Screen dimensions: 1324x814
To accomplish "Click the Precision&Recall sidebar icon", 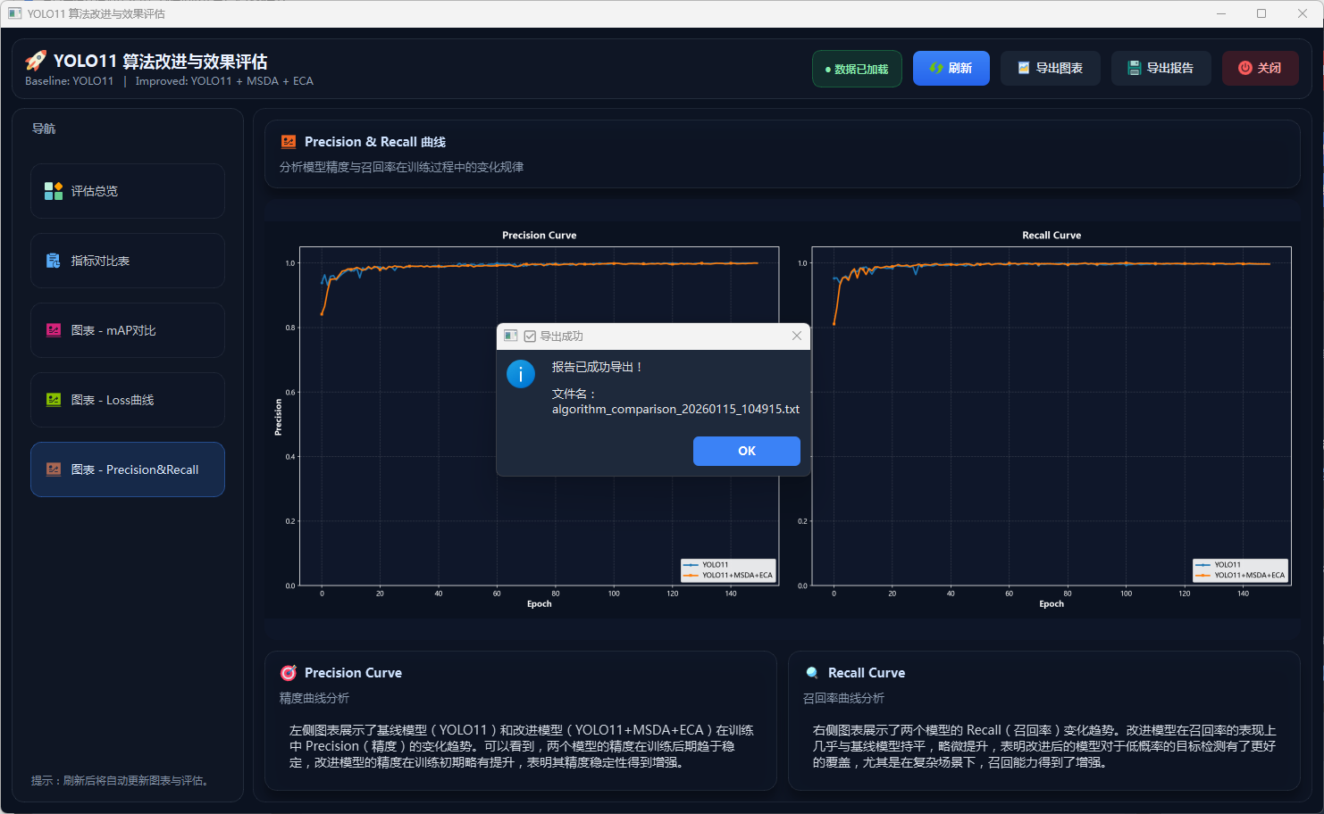I will pos(54,469).
